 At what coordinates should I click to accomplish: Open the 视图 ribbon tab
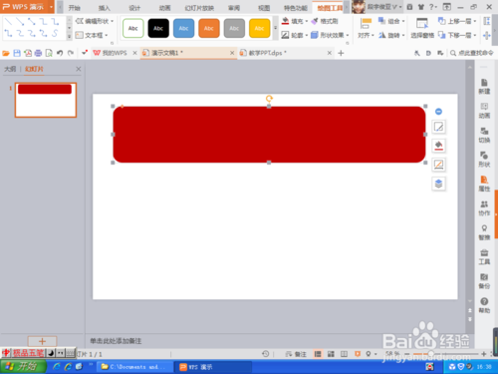264,8
